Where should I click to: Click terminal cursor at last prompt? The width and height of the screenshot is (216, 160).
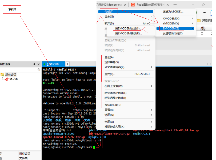click(94, 147)
